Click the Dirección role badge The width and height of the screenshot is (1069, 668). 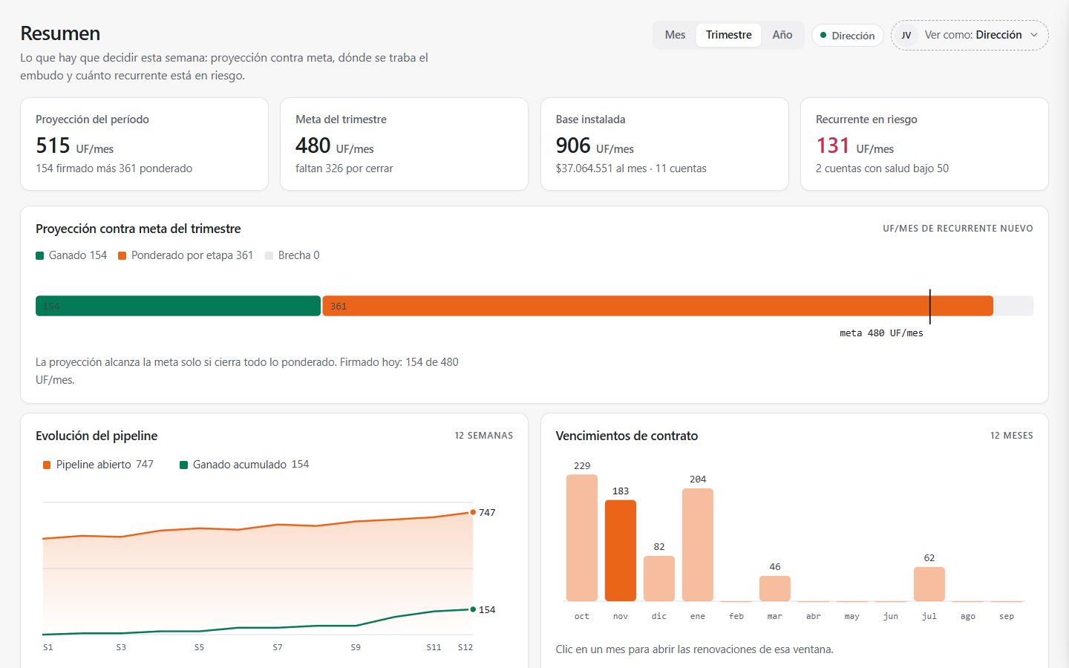pos(847,36)
